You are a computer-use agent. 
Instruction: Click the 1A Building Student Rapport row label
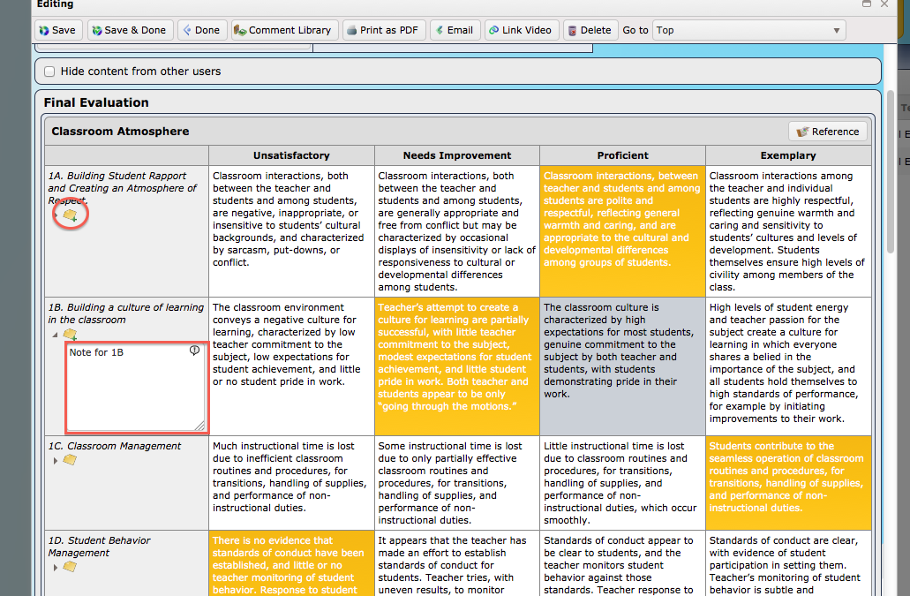pos(123,188)
